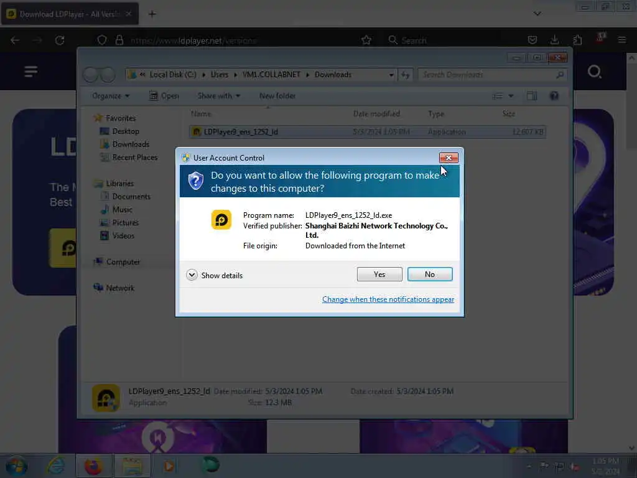Toggle the preview pane icon
The image size is (637, 478).
coord(532,96)
